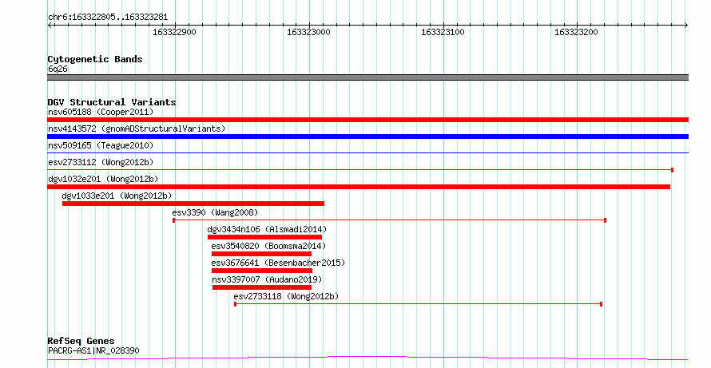Open PACRG-AS1|NR_028390 gene label

[x=93, y=350]
